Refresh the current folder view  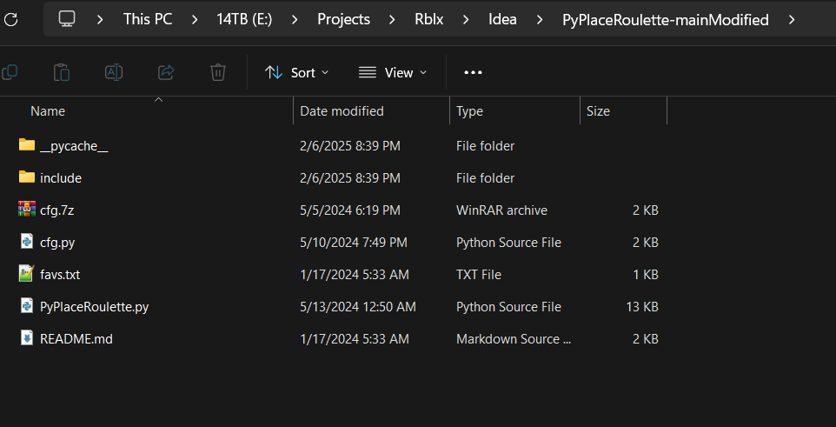[10, 20]
